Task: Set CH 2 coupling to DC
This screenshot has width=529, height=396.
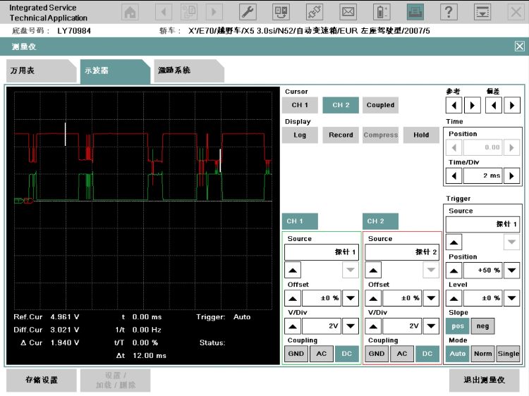Action: tap(427, 354)
